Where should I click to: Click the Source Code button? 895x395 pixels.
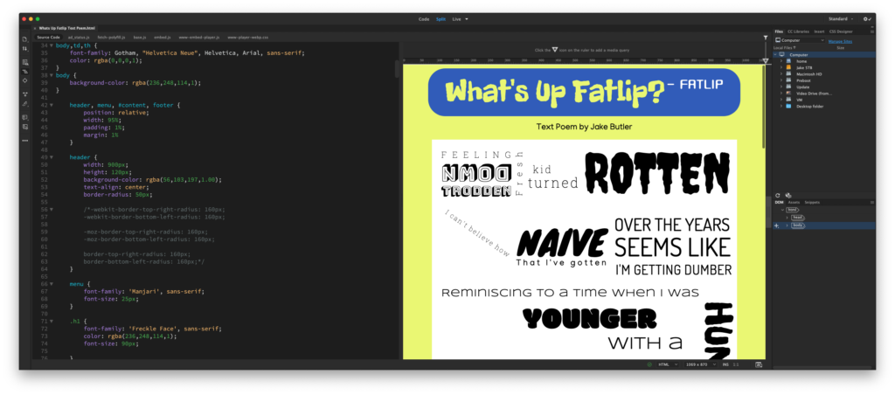pos(48,38)
